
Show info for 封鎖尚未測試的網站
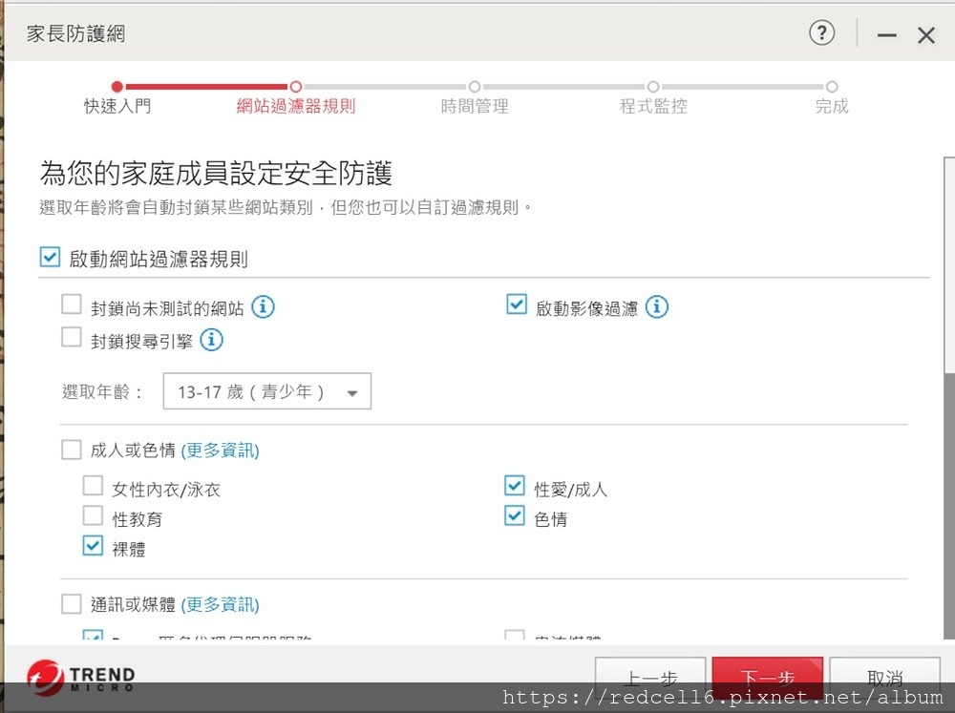pyautogui.click(x=264, y=307)
